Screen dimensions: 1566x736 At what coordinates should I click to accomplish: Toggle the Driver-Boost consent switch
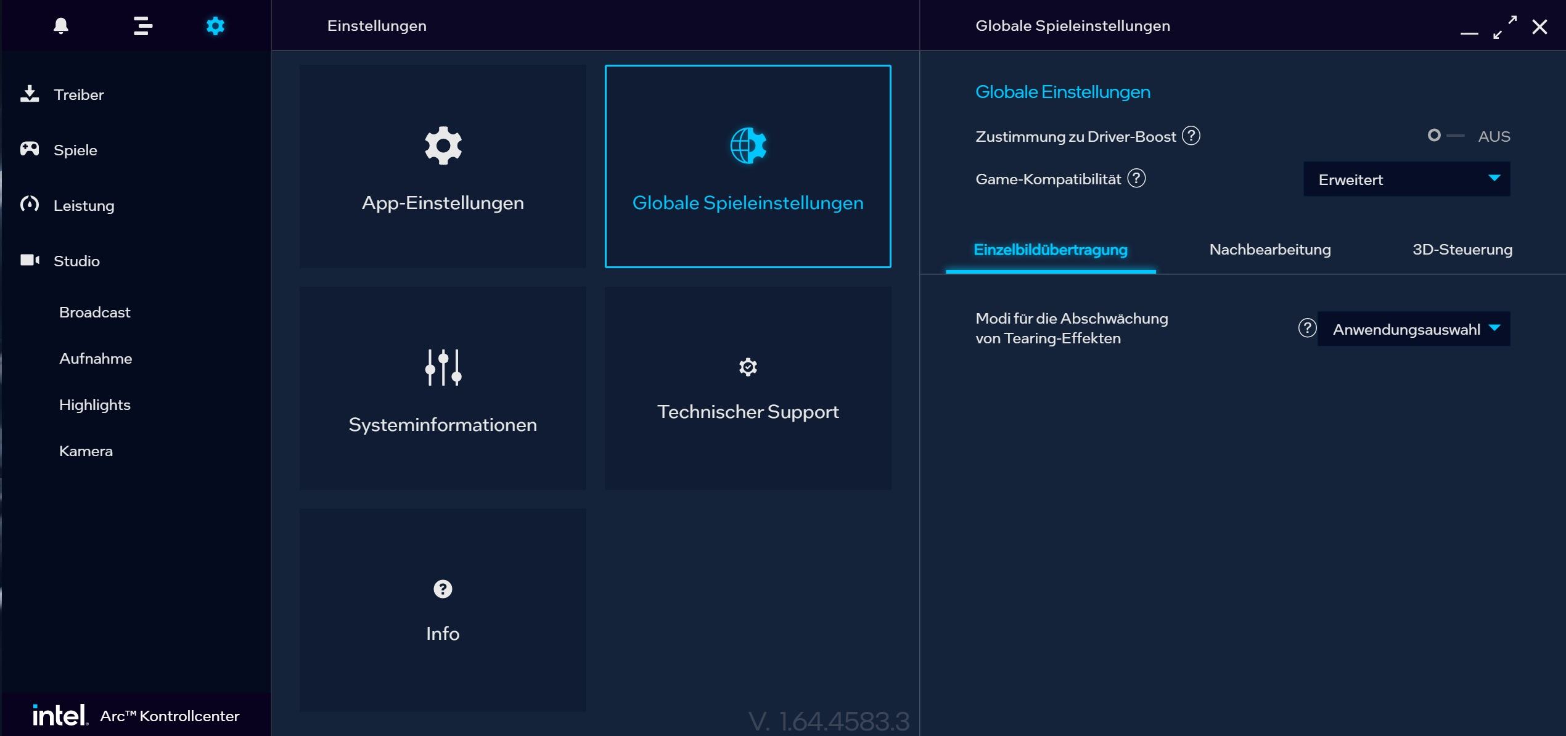[1445, 136]
